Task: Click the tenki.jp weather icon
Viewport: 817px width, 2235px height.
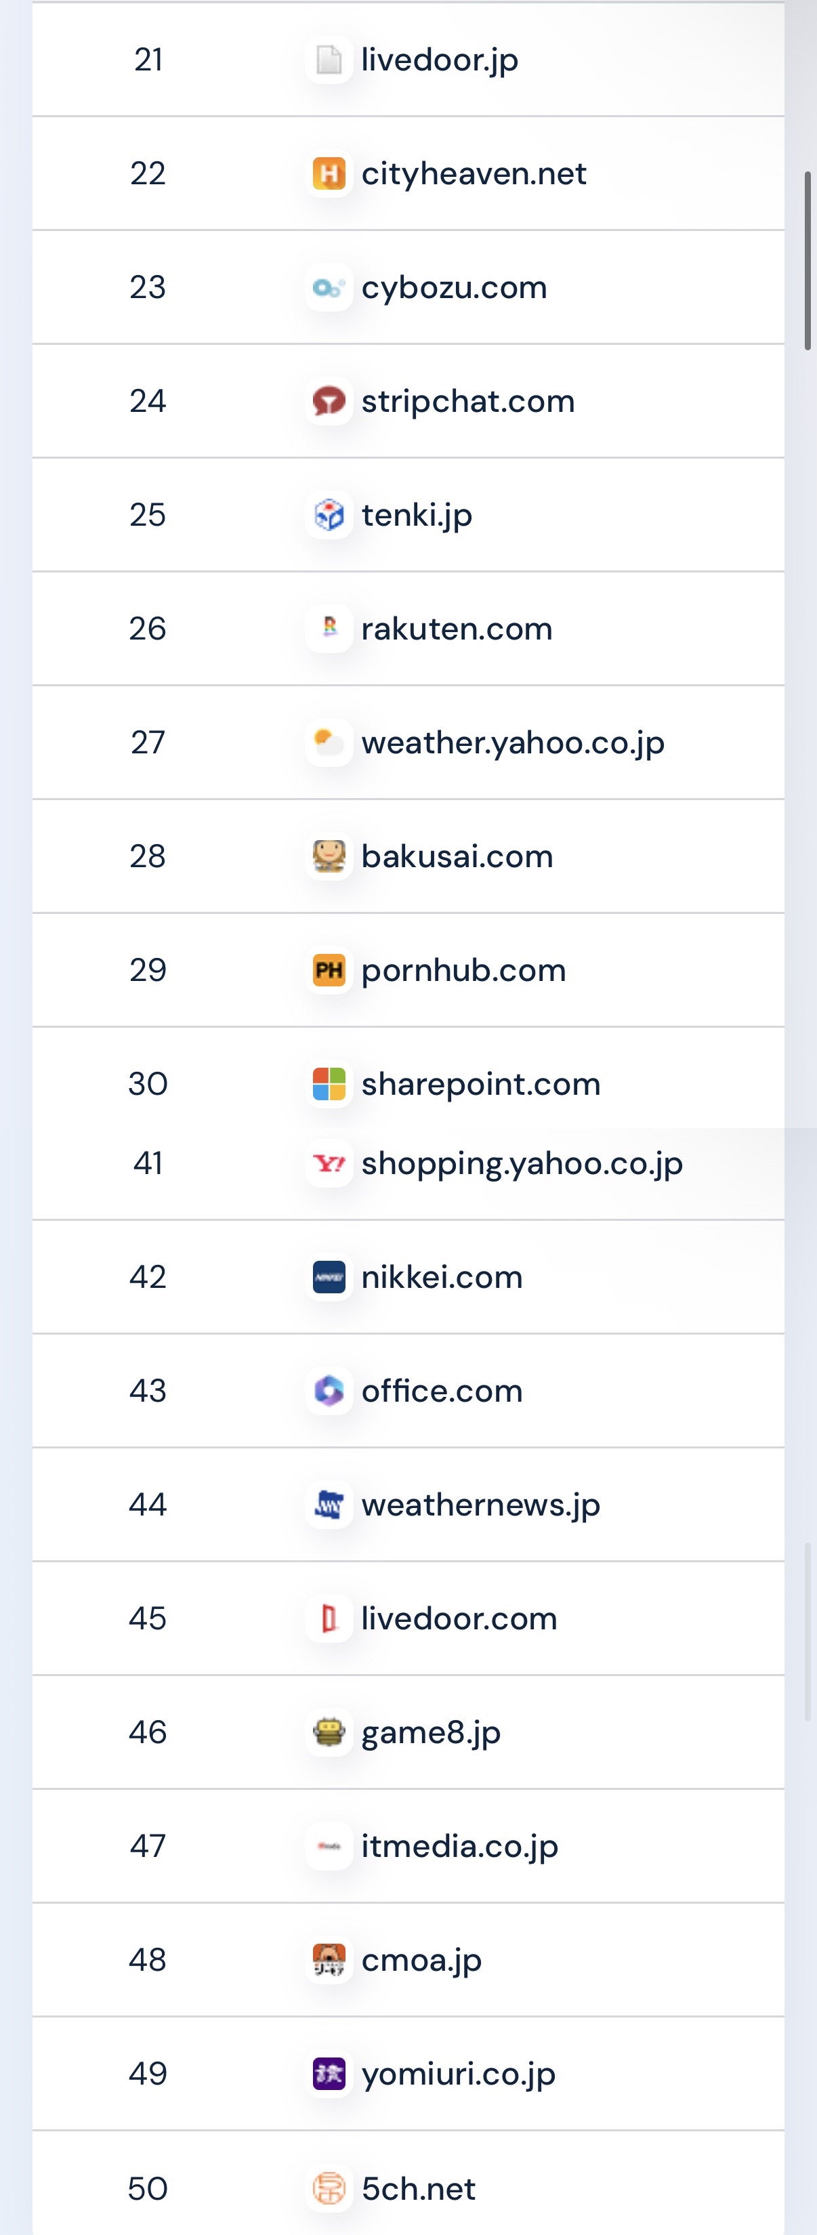Action: [329, 514]
